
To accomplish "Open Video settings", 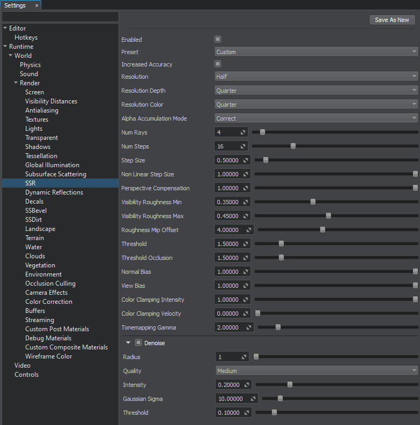I will click(x=23, y=366).
